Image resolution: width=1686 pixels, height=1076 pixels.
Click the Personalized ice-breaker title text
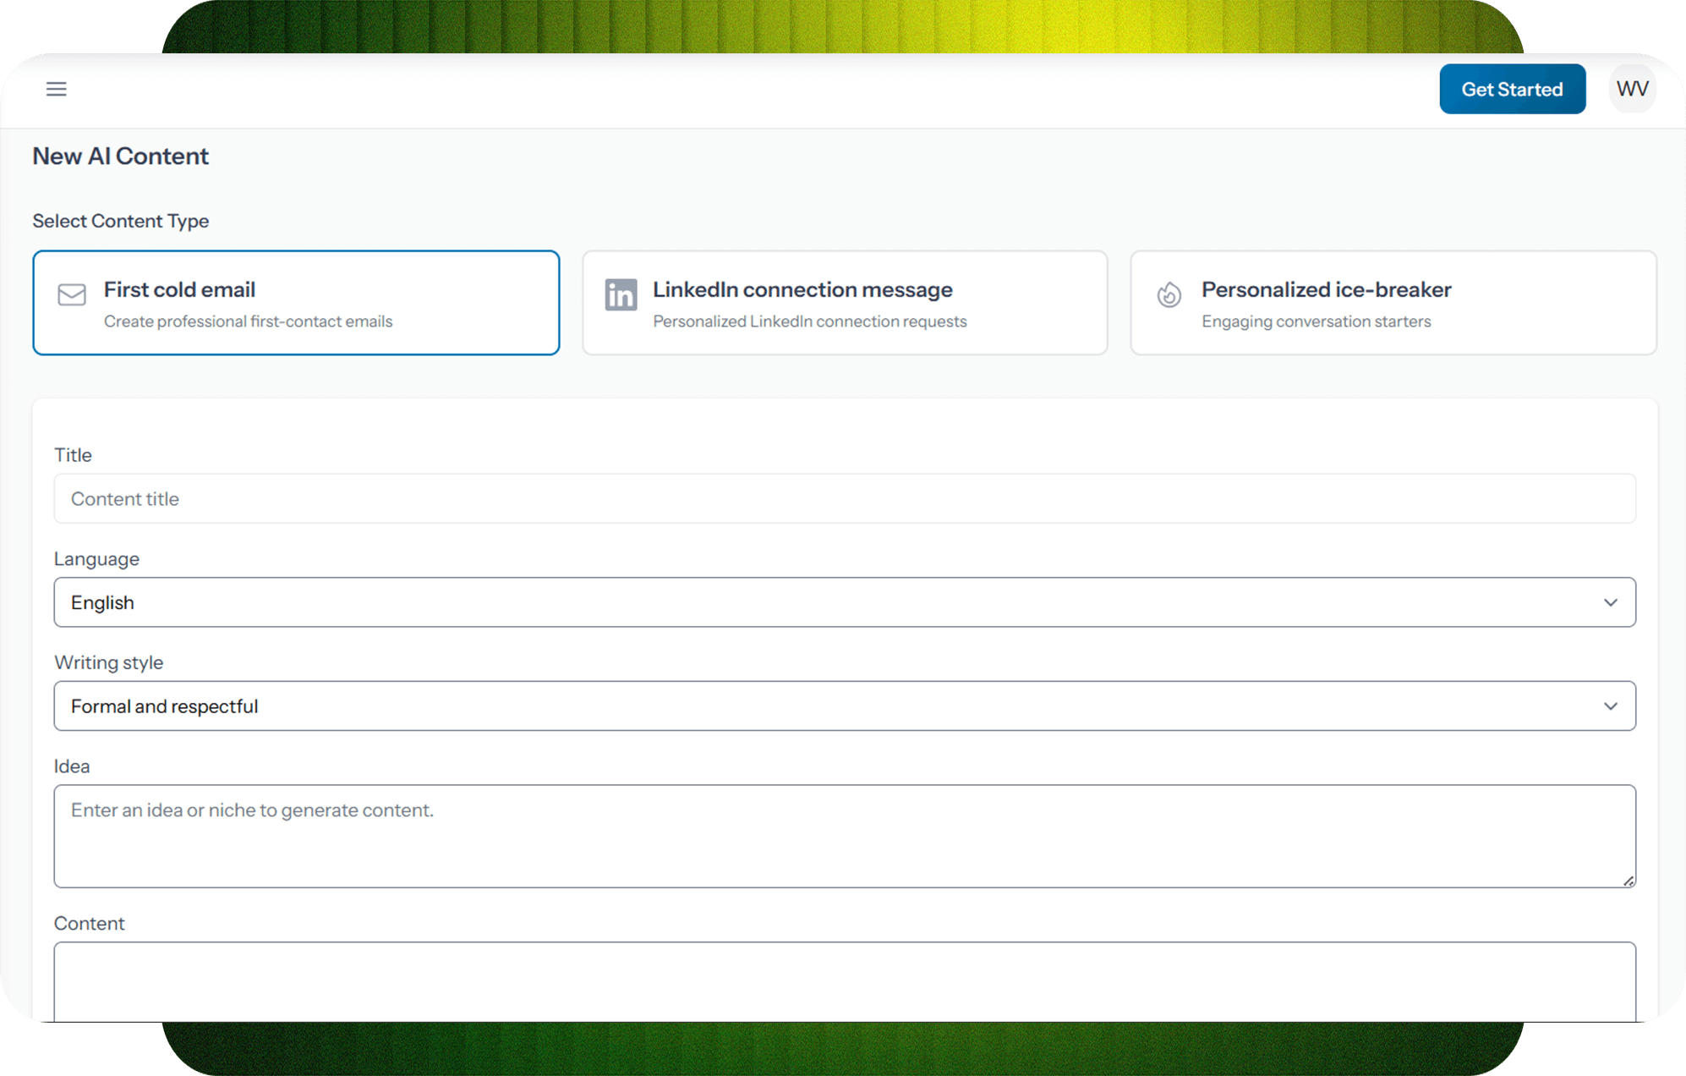[1326, 290]
